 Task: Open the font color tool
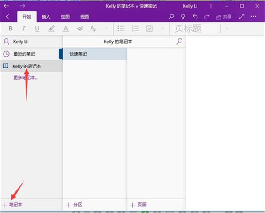[66, 28]
